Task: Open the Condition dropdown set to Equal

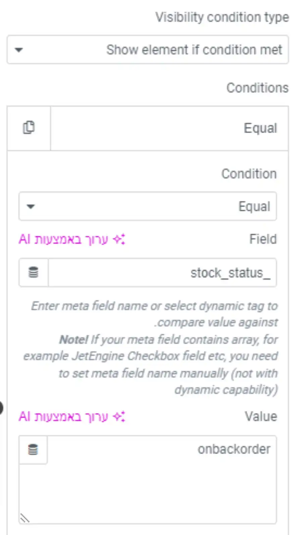Action: coord(148,206)
